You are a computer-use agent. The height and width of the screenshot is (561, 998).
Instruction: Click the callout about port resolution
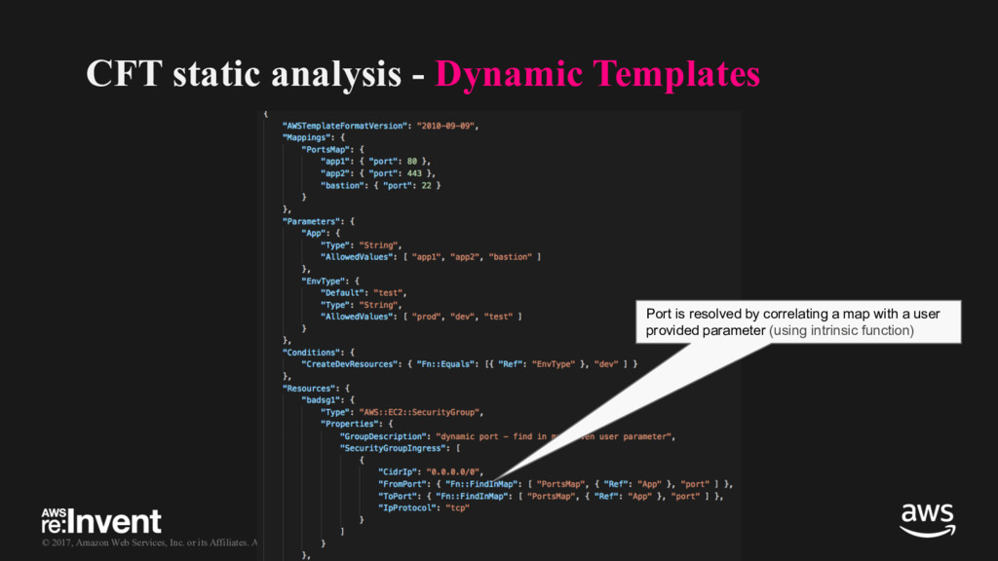point(798,321)
